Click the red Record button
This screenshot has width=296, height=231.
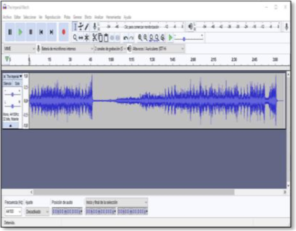tap(64, 32)
